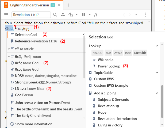Image resolution: width=165 pixels, height=128 pixels.
Task: Open the panel menu hamburger icon
Action: pos(6,15)
